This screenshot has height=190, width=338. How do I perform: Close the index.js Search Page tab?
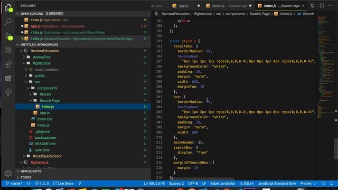pyautogui.click(x=303, y=6)
